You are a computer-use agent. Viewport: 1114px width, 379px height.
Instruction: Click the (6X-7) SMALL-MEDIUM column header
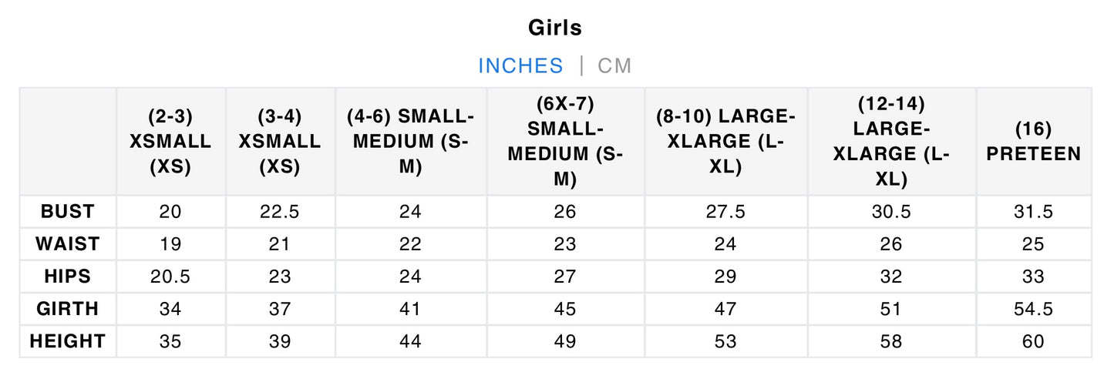pyautogui.click(x=565, y=141)
